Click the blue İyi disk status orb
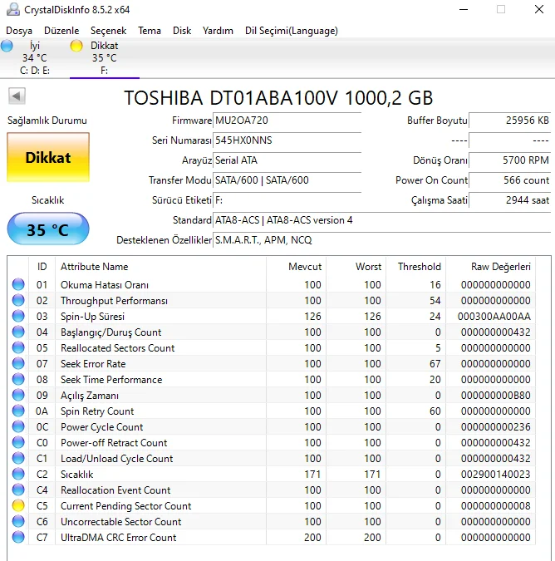 (x=7, y=47)
